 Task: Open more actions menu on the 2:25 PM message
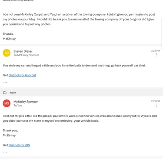(156, 105)
